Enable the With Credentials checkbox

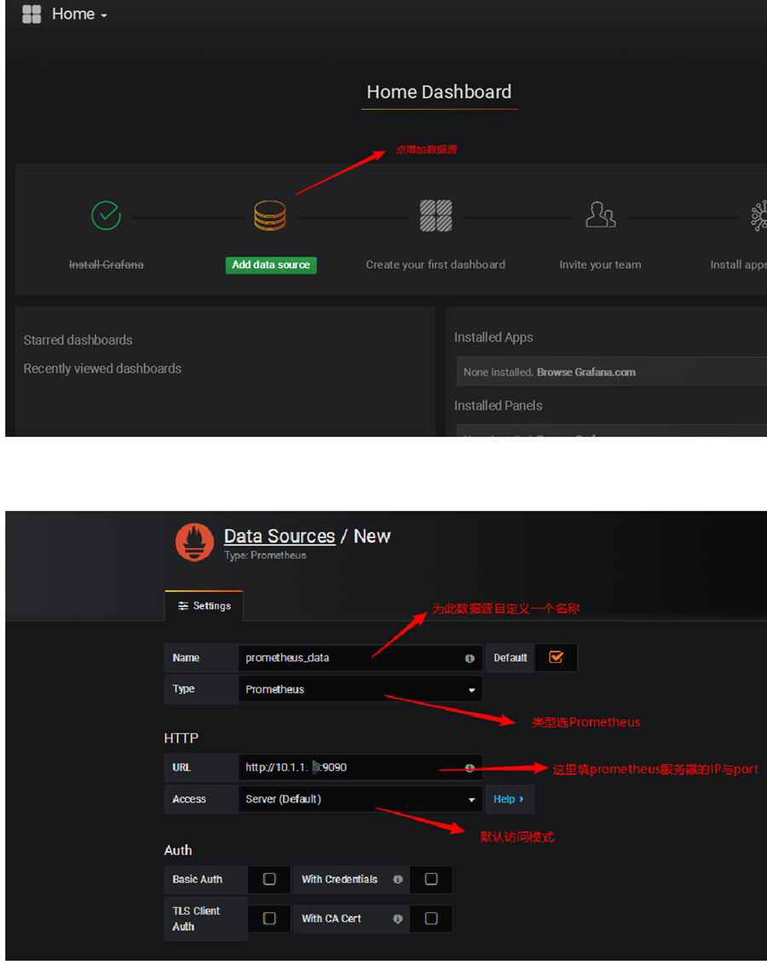coord(431,879)
